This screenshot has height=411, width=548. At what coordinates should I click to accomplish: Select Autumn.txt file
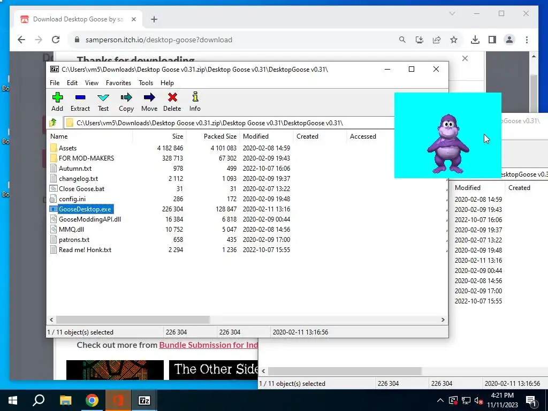click(75, 169)
